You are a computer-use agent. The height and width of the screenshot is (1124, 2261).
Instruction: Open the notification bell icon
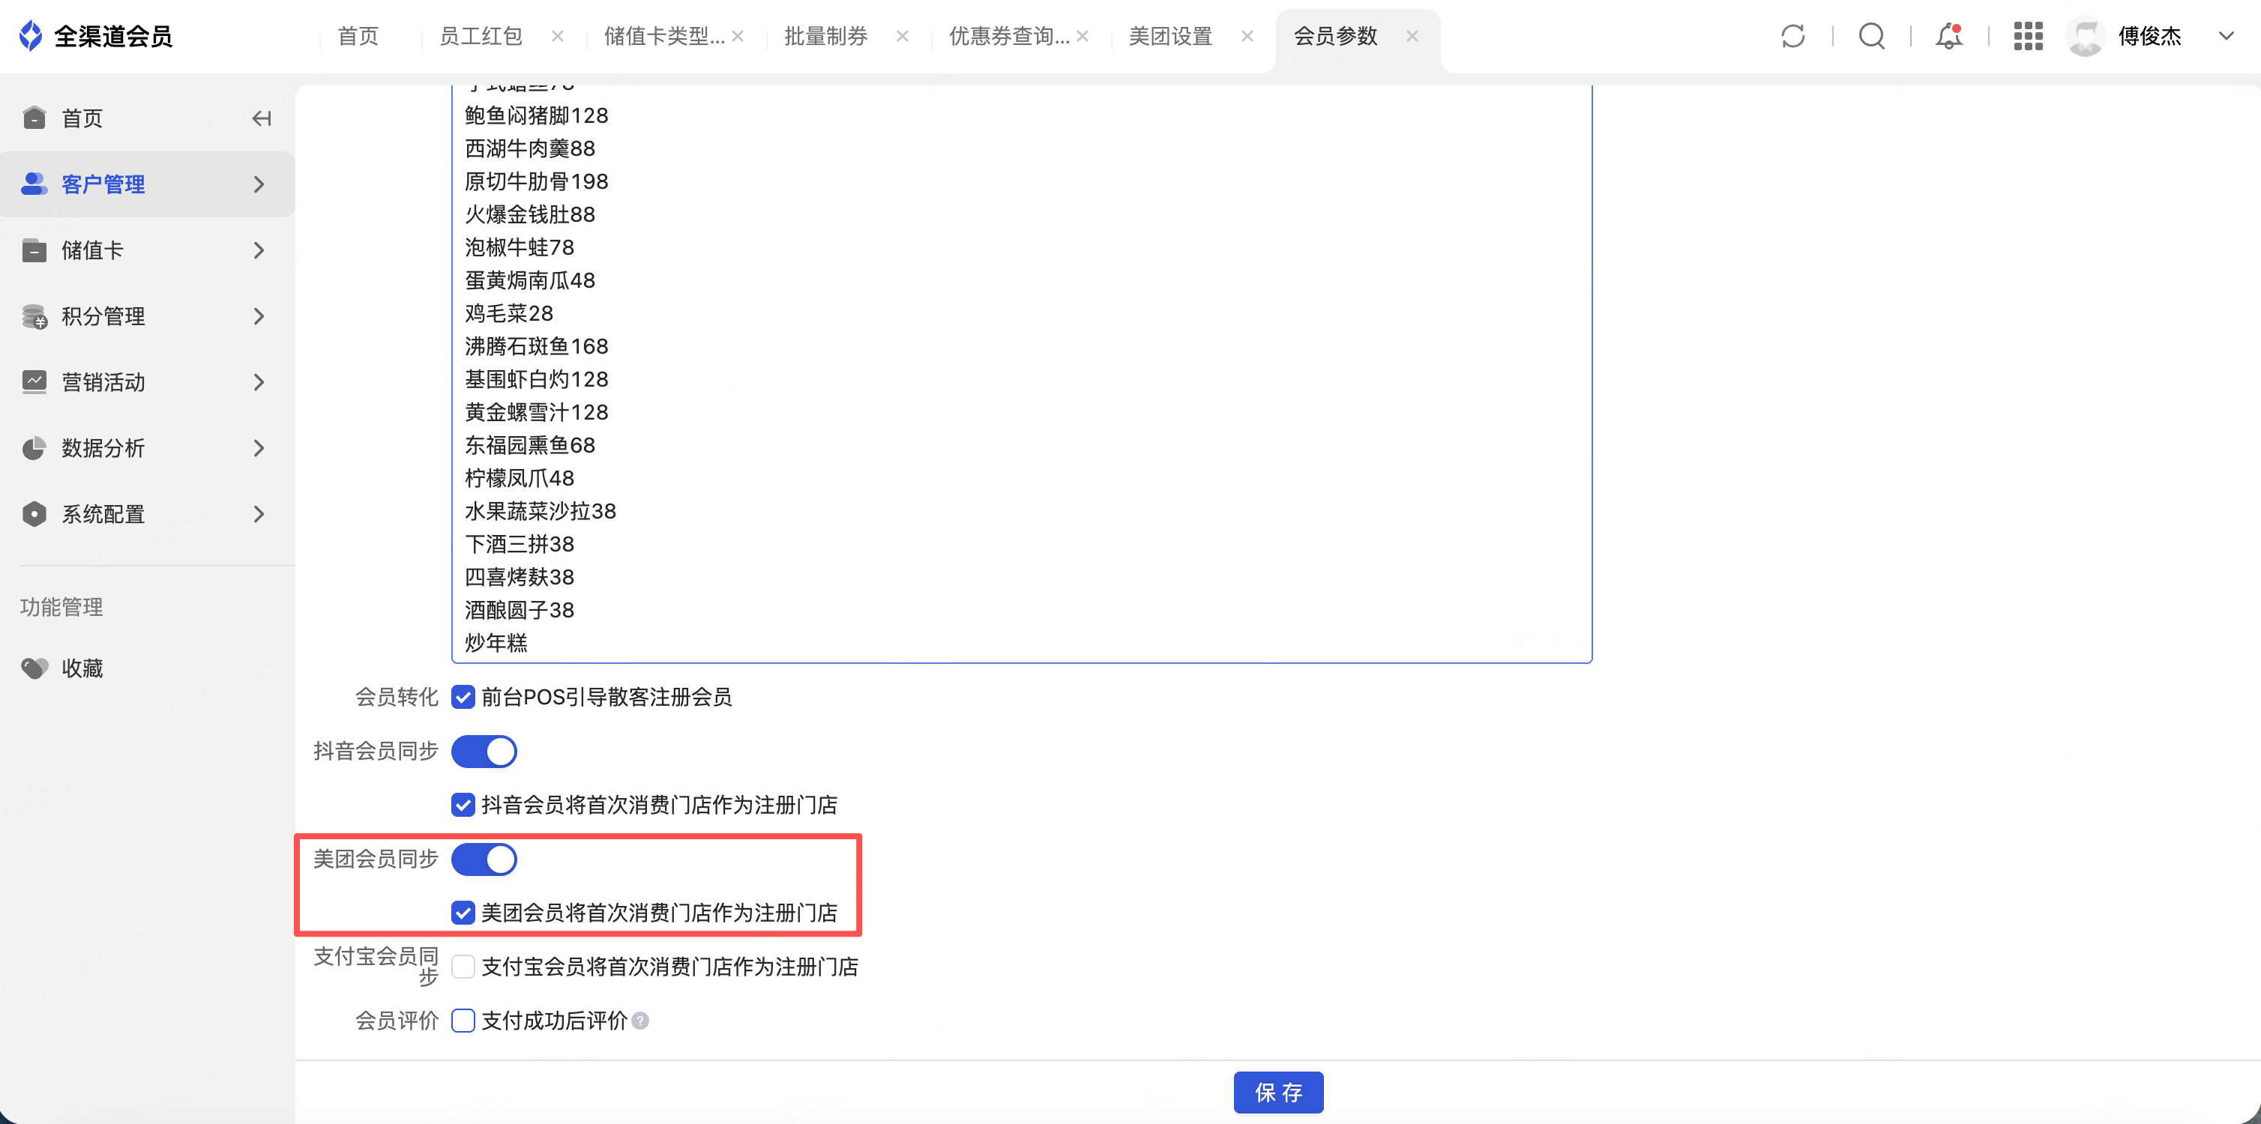tap(1948, 36)
